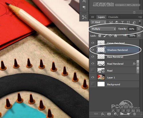
Task: Filter layers by pixel layer icon
Action: 111,22
